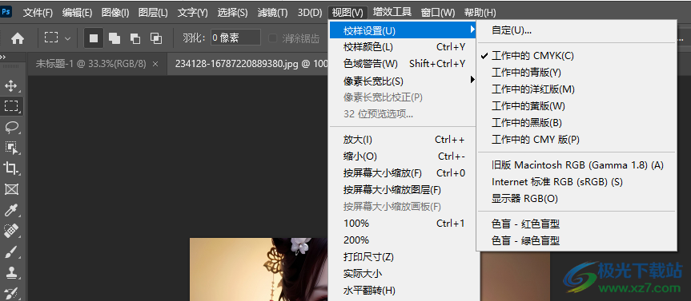Click the Home icon in options bar
This screenshot has height=301, width=691.
pyautogui.click(x=17, y=38)
